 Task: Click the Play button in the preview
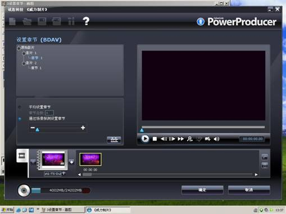tap(145, 139)
